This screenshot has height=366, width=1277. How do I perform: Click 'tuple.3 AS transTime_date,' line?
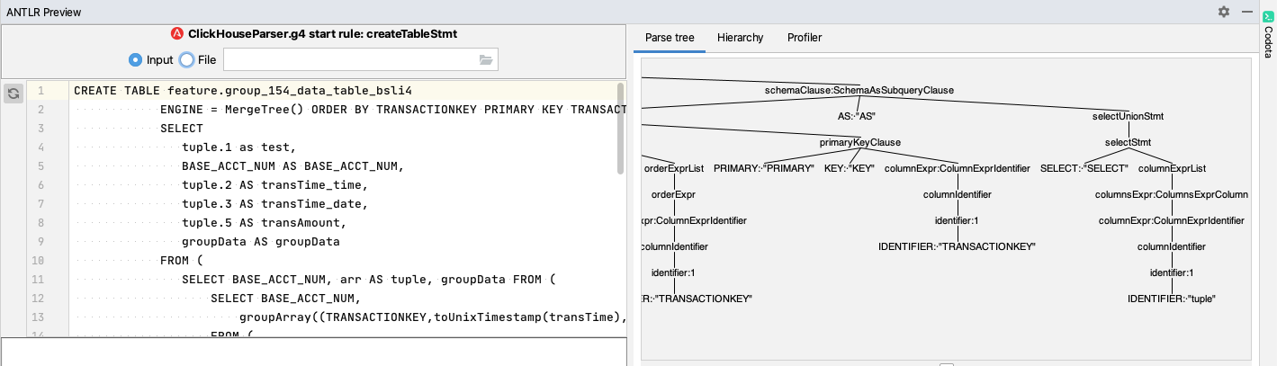point(275,204)
